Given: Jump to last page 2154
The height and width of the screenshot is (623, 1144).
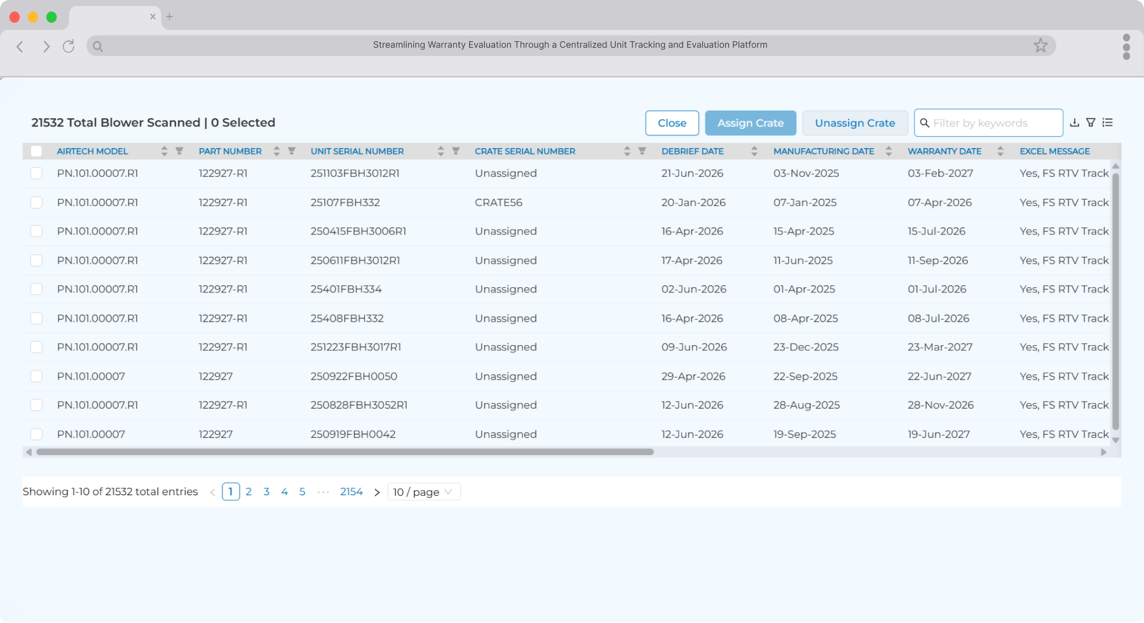Looking at the screenshot, I should point(351,492).
